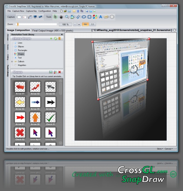
Task: Click the green plus add library group icon
Action: (x=51, y=39)
